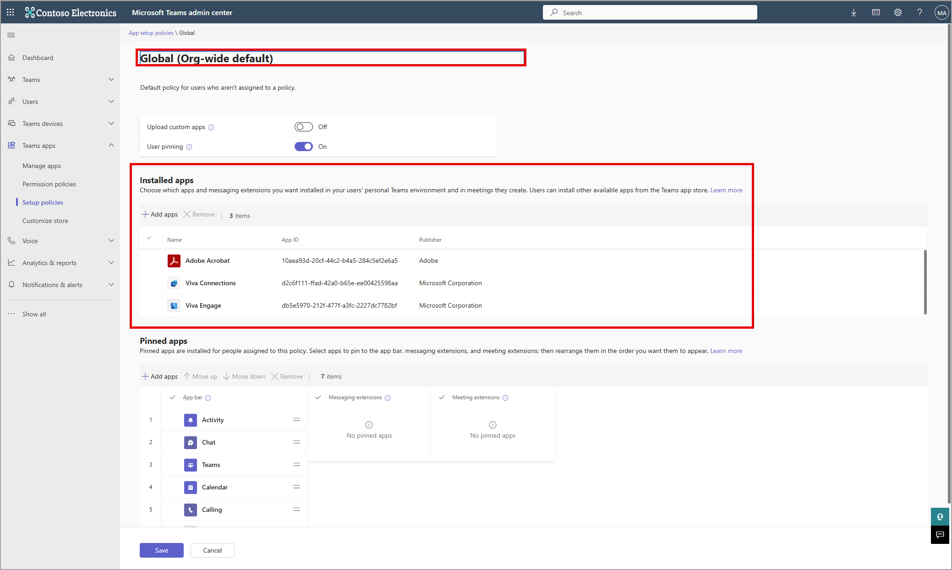Image resolution: width=952 pixels, height=570 pixels.
Task: Click the Save button
Action: click(x=162, y=550)
